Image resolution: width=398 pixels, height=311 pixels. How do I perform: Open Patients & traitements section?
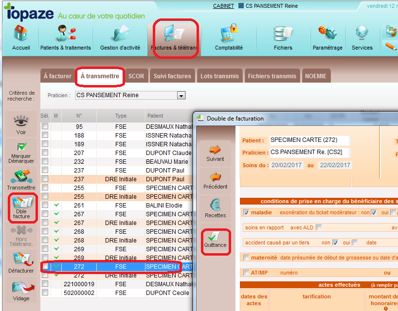coord(65,37)
